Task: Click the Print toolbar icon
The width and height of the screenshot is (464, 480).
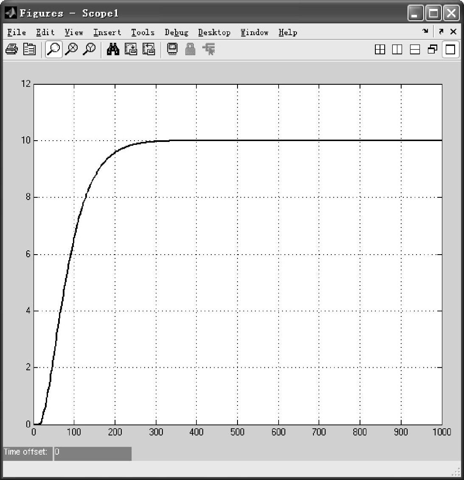Action: pyautogui.click(x=11, y=49)
